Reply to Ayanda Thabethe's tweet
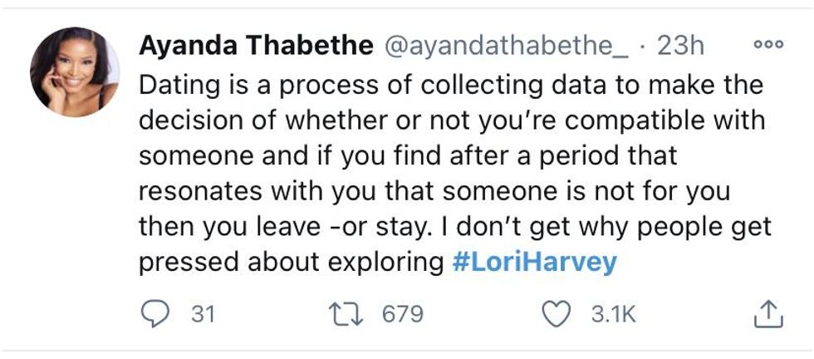 [152, 314]
